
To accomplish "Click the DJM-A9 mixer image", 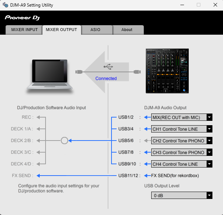I will pyautogui.click(x=167, y=71).
